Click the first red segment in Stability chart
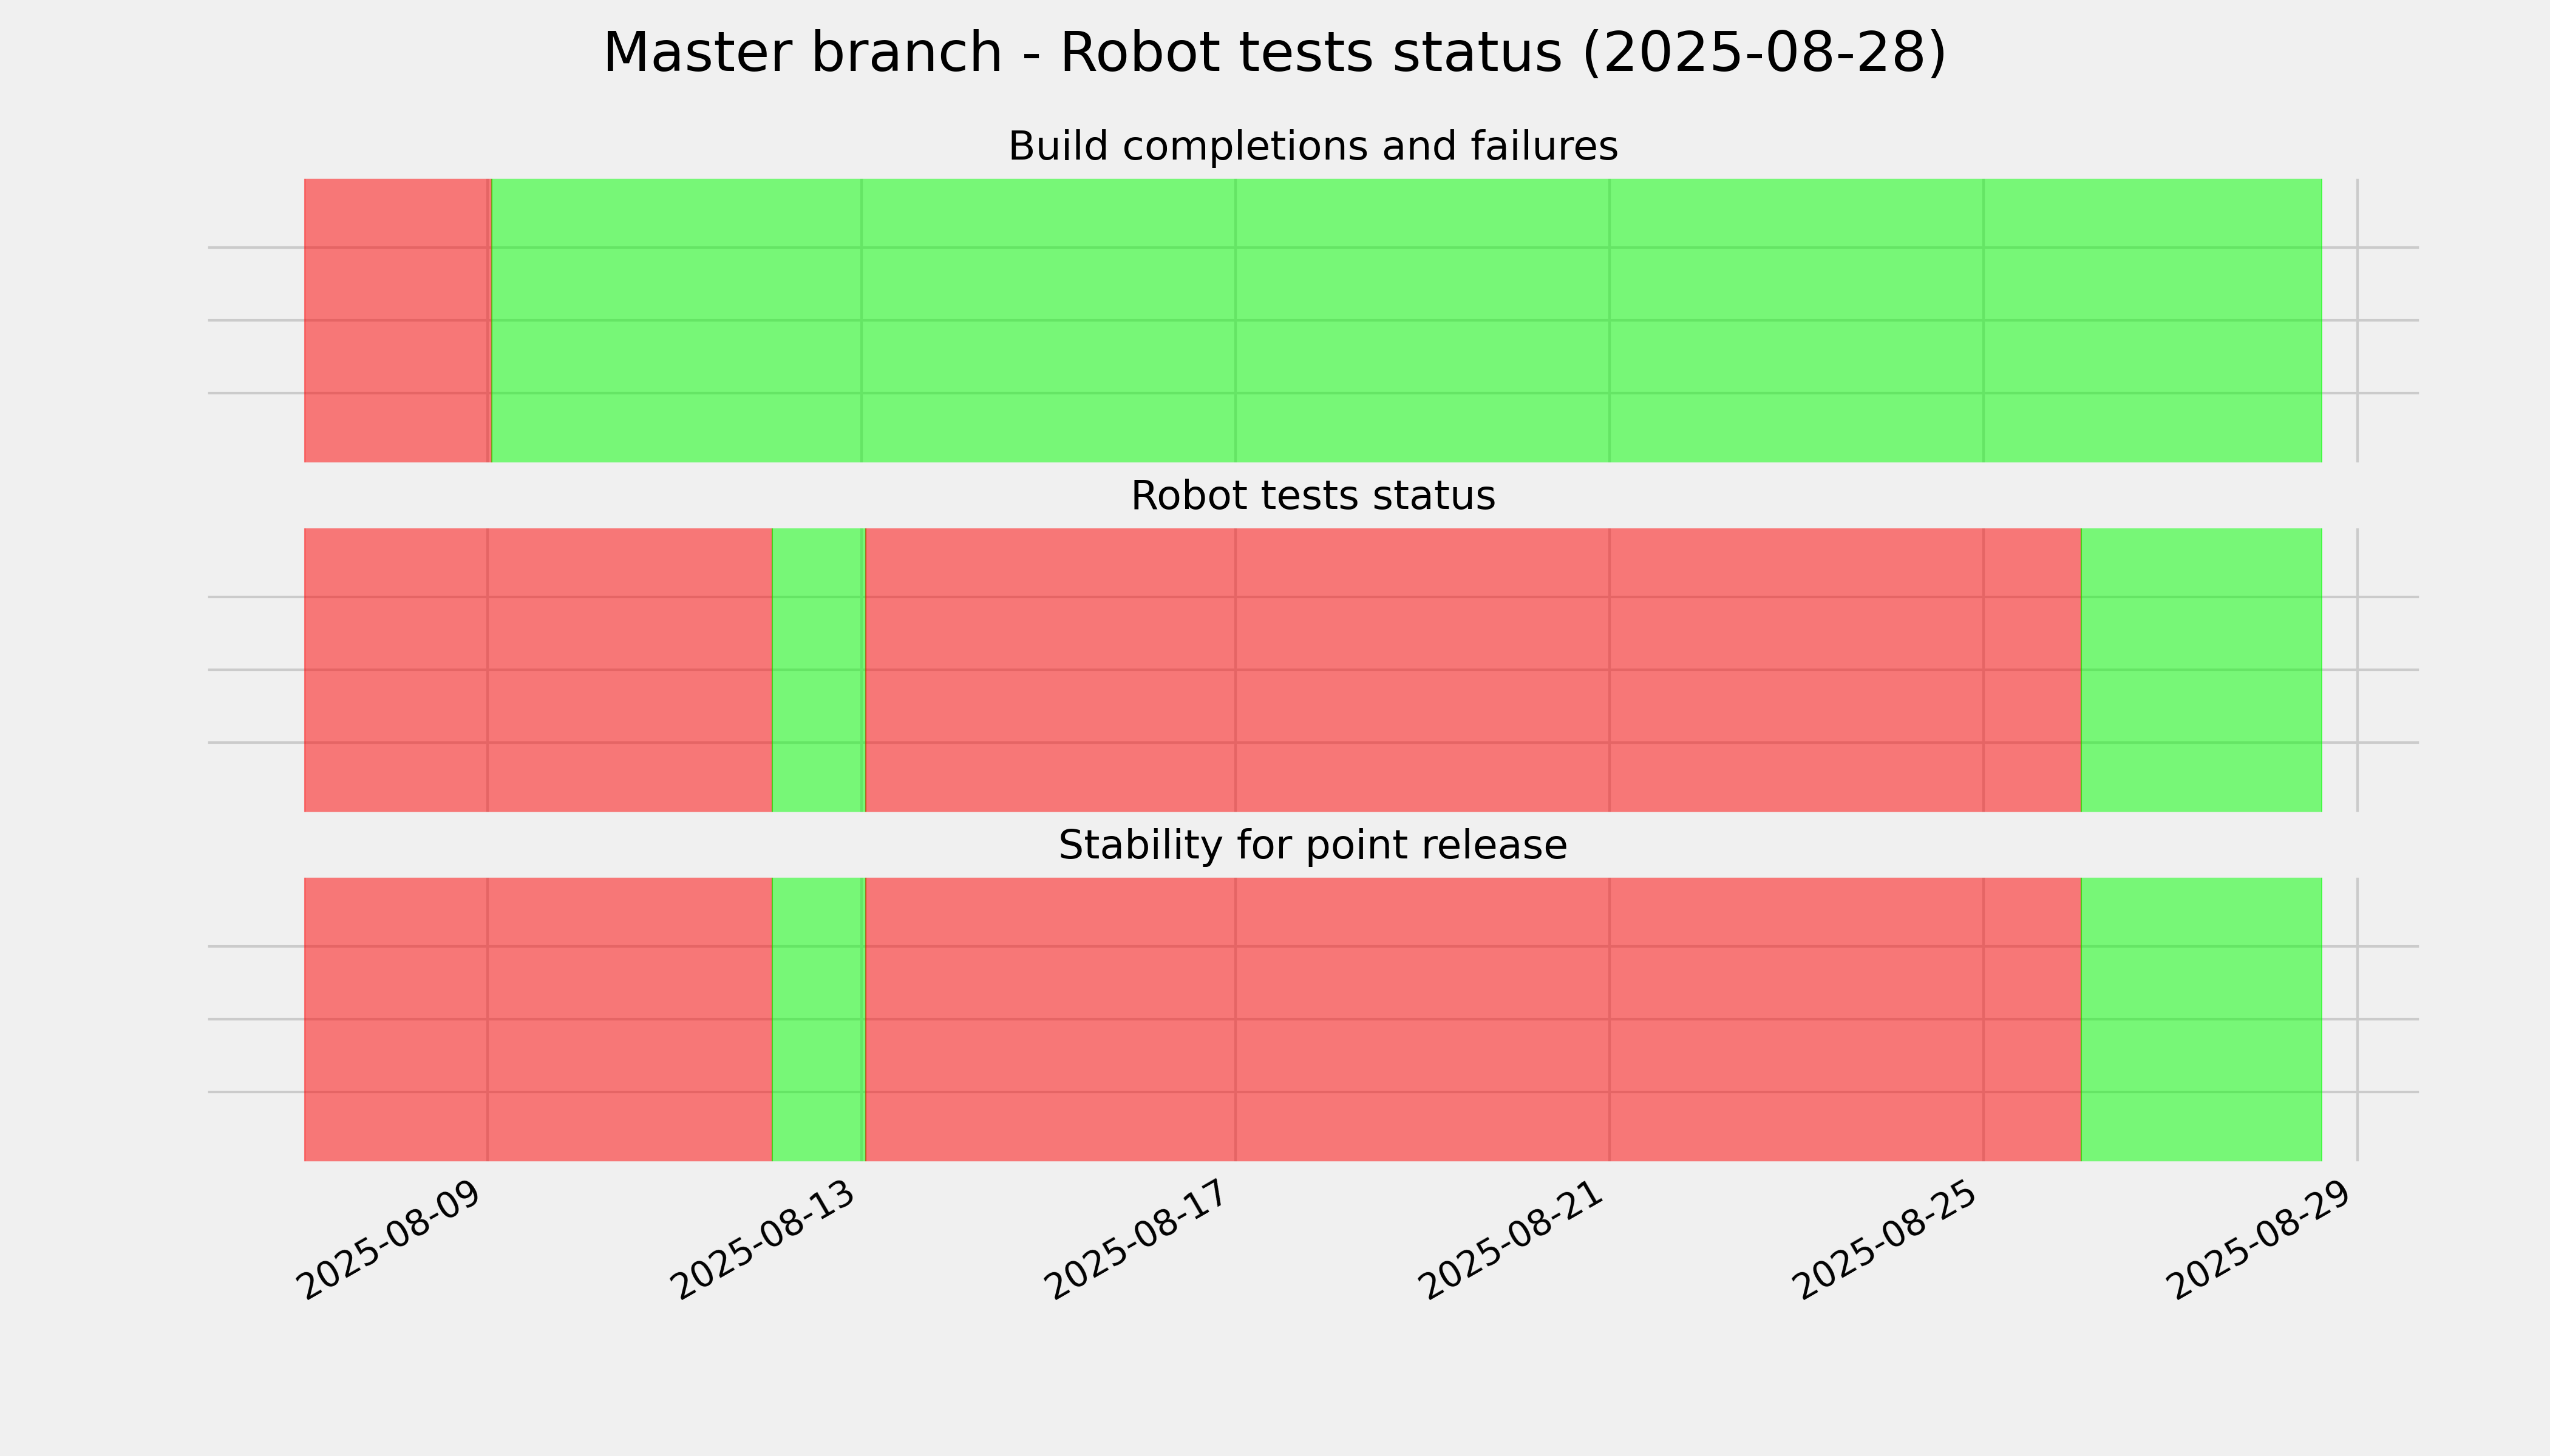 click(539, 1019)
